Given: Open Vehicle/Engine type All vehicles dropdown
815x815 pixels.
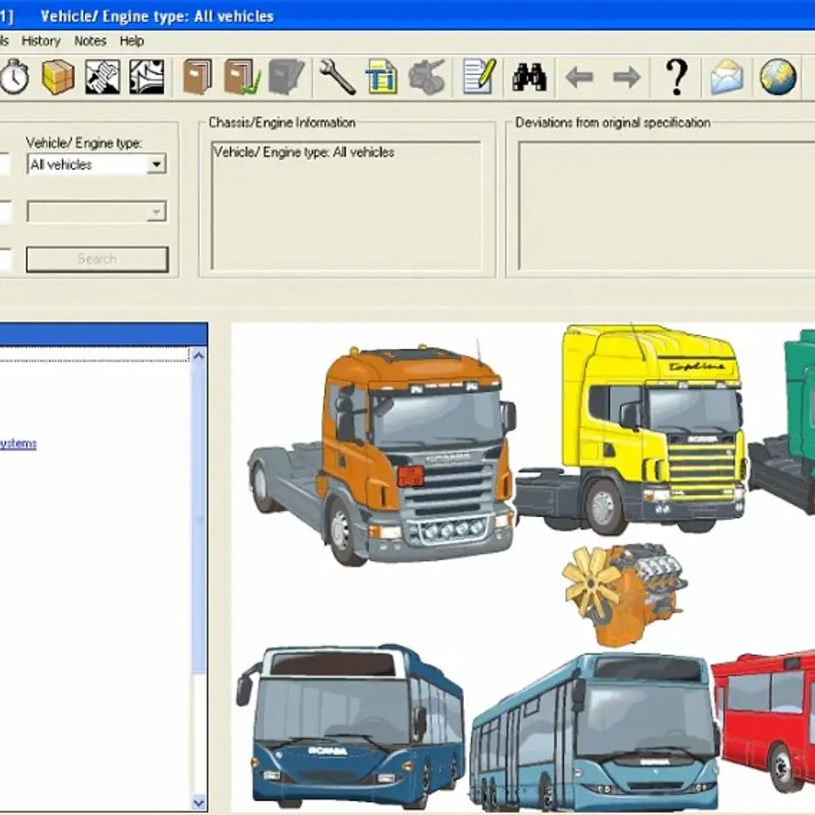Looking at the screenshot, I should 97,164.
